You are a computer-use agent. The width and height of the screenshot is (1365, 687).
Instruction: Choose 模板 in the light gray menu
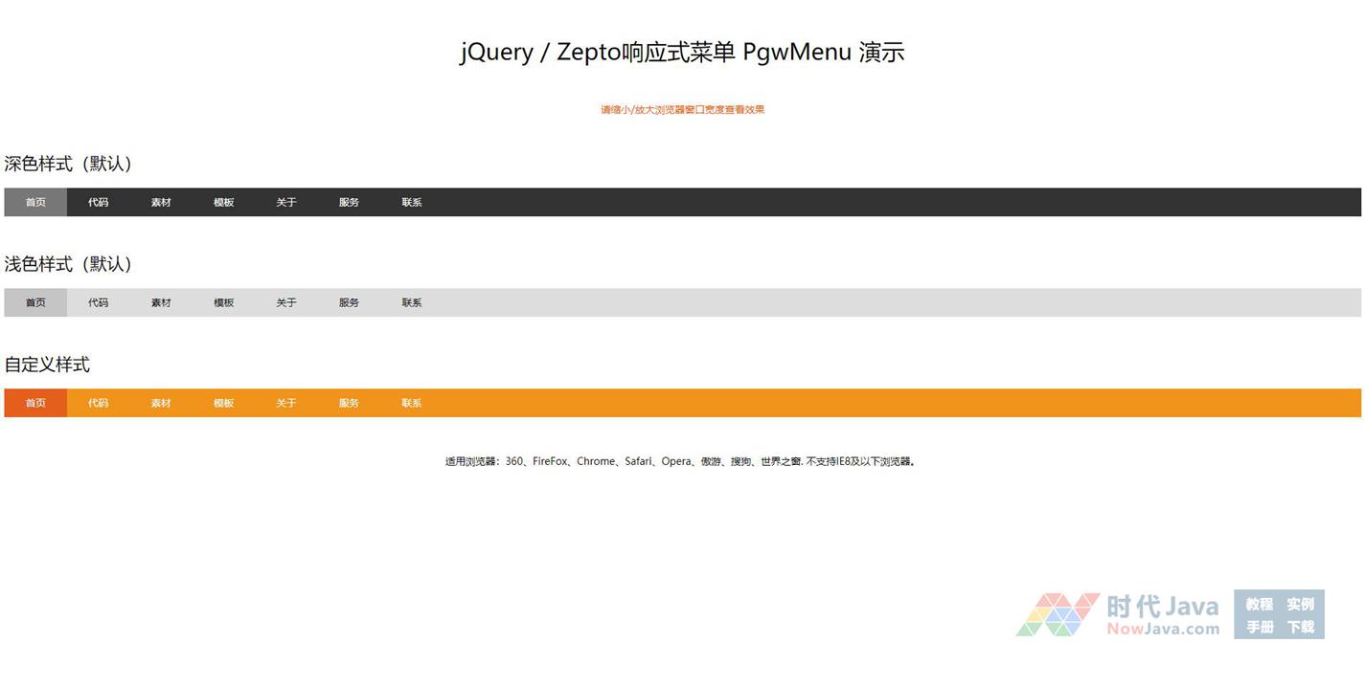tap(224, 302)
